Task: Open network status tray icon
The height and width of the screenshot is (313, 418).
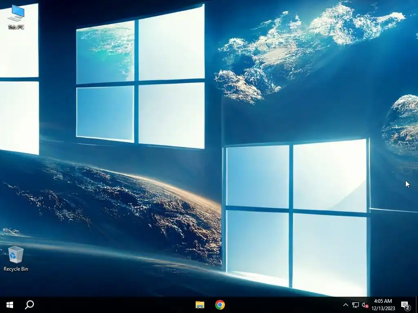Action: (356, 305)
